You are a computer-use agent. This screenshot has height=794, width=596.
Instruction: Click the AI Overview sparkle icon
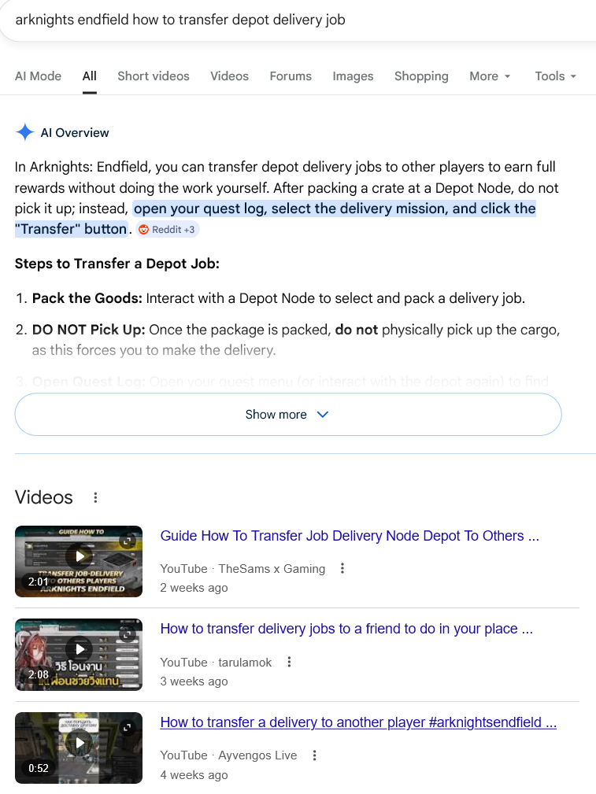25,132
